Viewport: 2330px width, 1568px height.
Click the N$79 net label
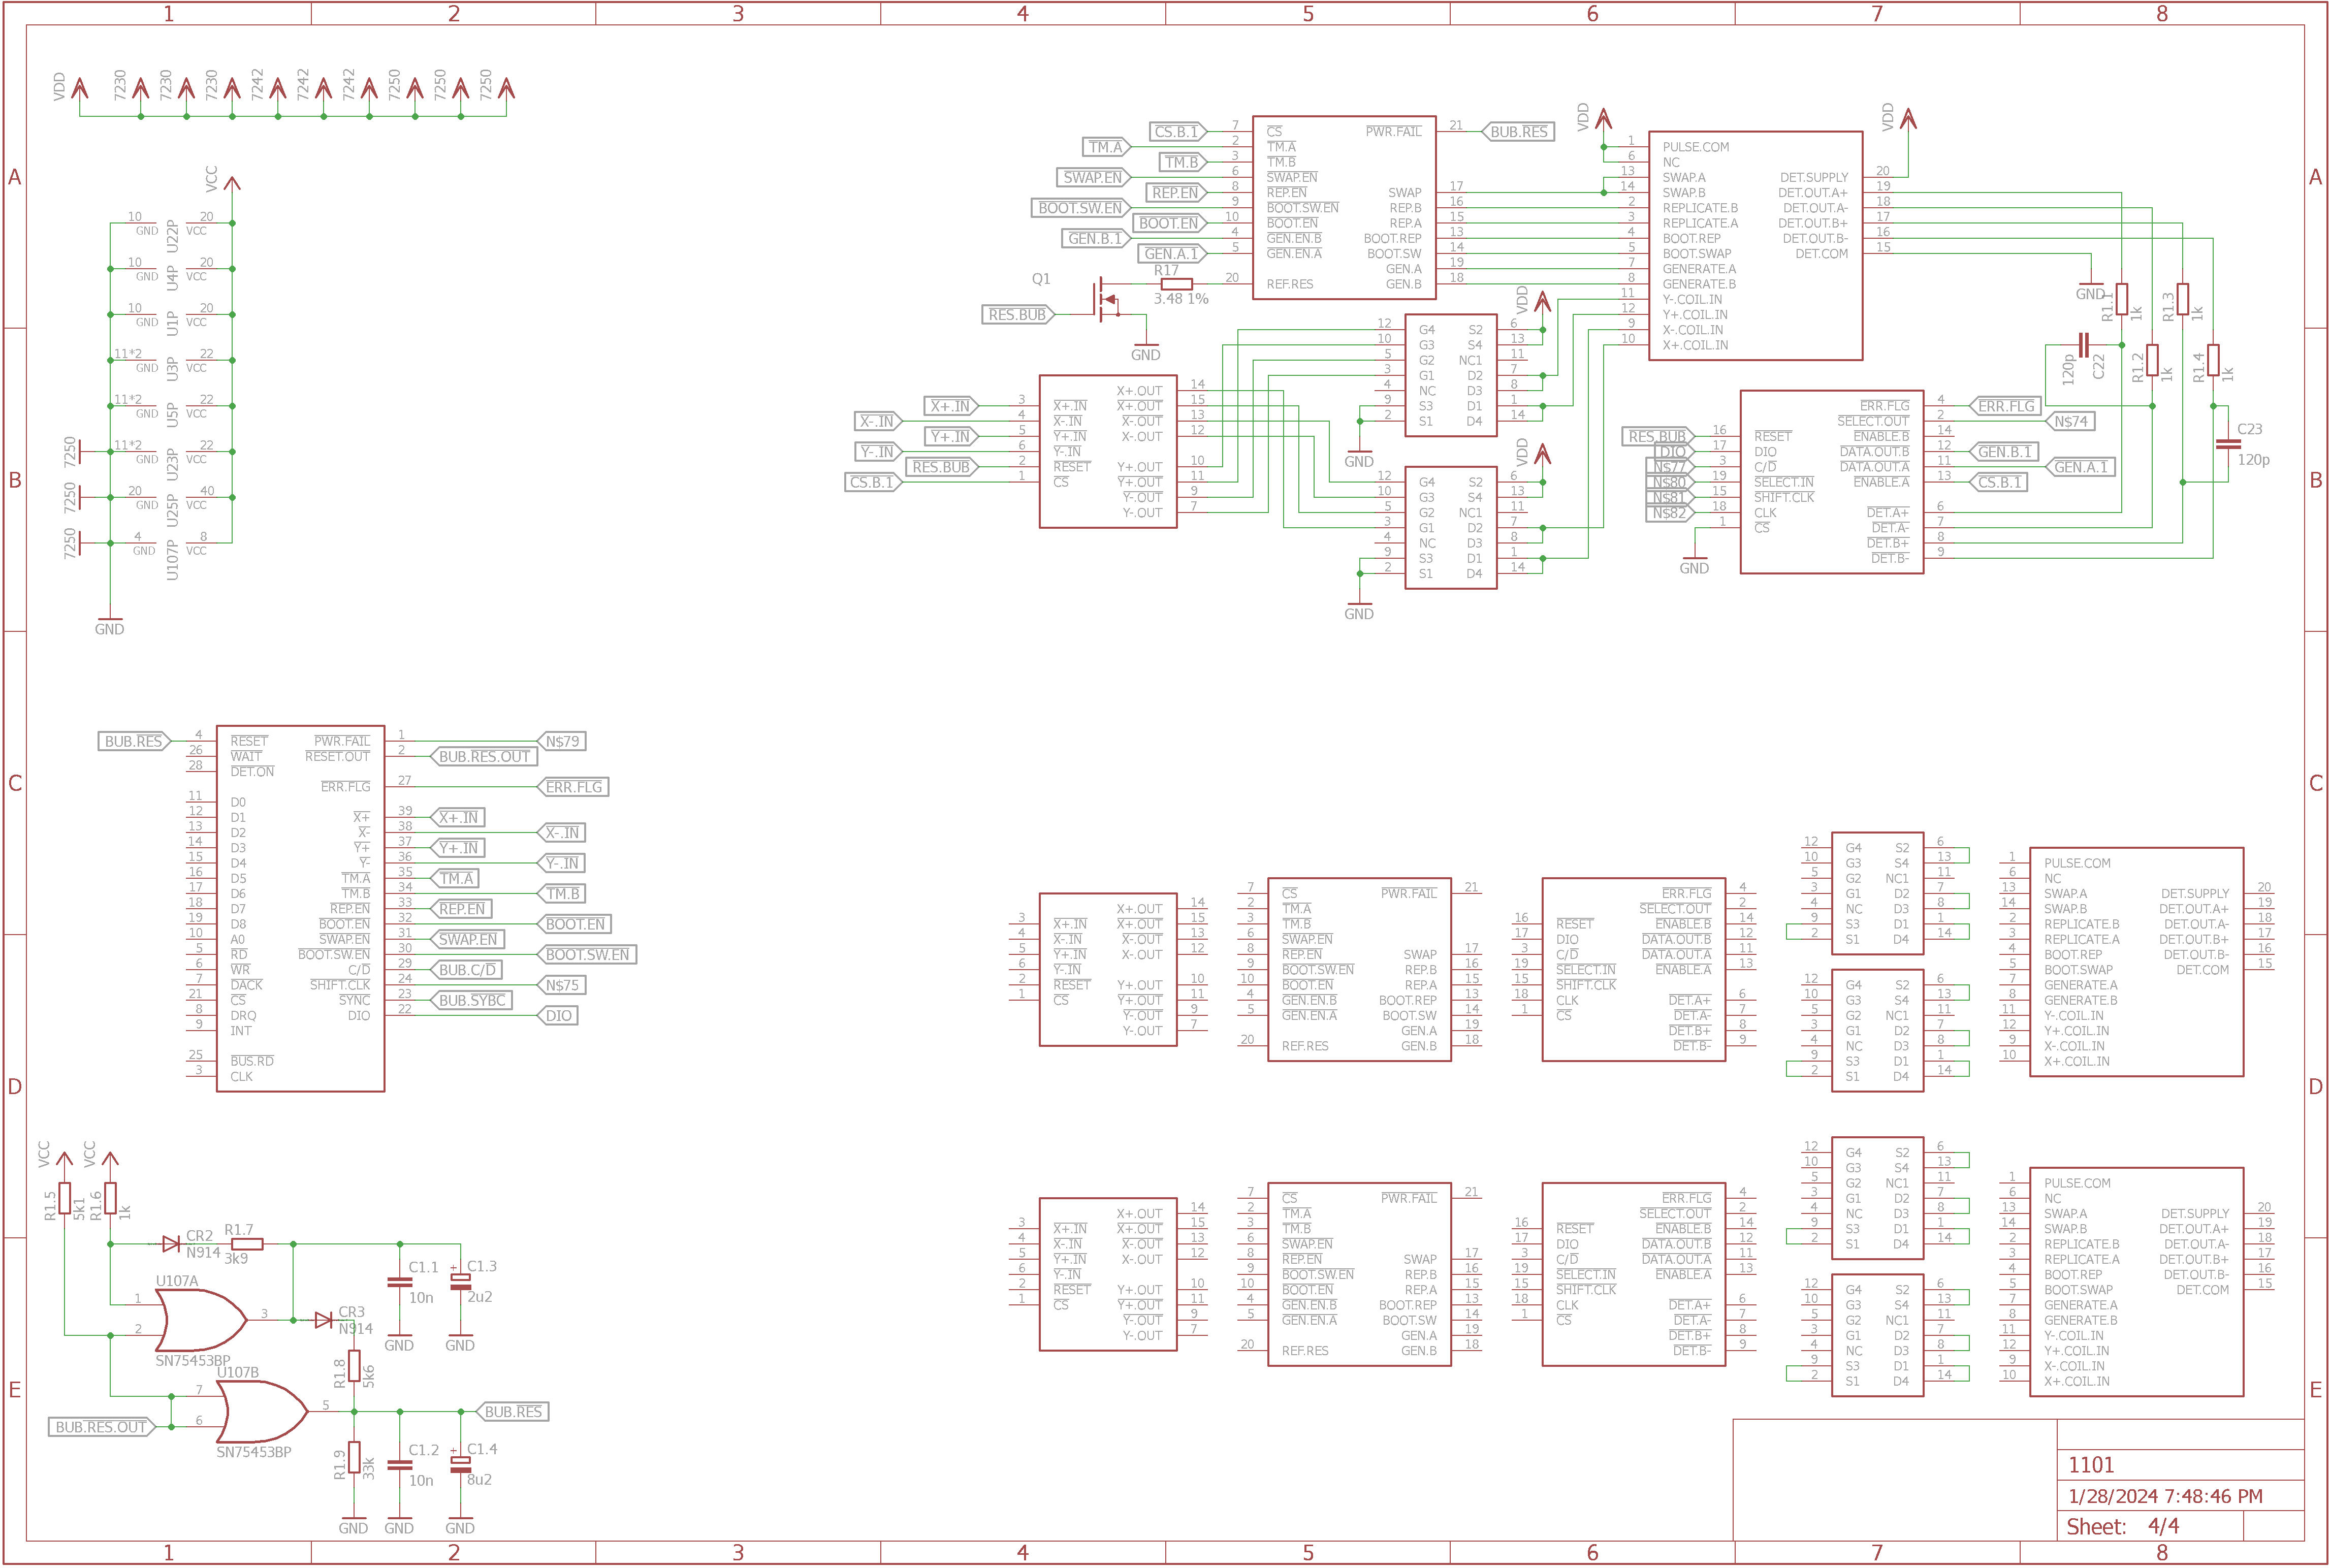coord(561,741)
